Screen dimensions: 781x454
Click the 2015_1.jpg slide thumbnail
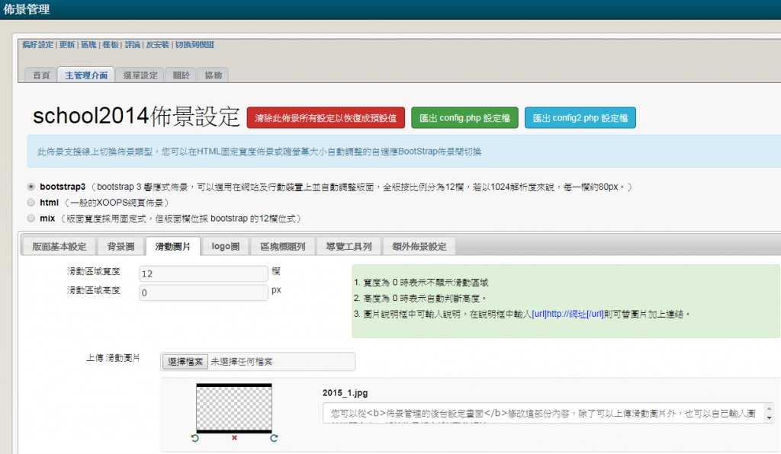pos(234,408)
